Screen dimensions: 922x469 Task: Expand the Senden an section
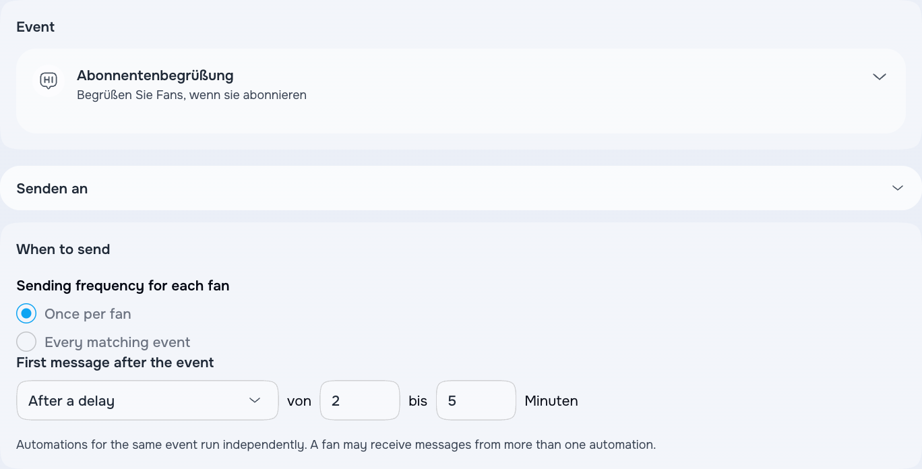click(461, 189)
